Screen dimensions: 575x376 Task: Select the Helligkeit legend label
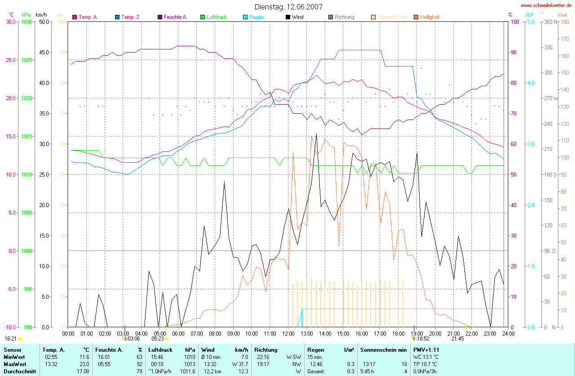point(430,17)
